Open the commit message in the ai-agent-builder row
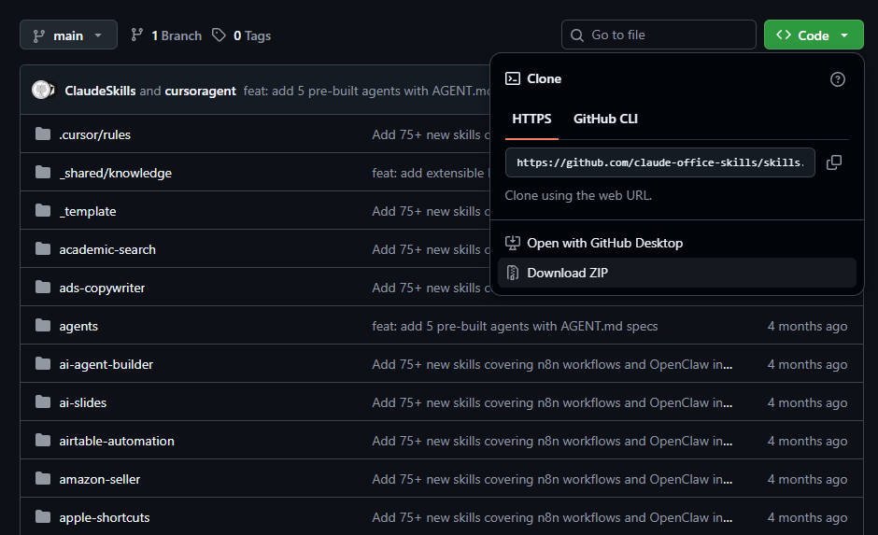The height and width of the screenshot is (535, 878). click(552, 364)
